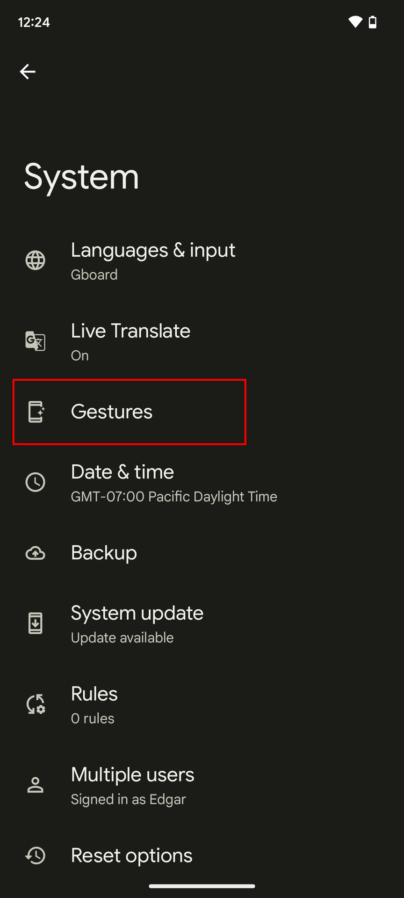Tap the Gestures phone sparkle icon

[x=36, y=412]
